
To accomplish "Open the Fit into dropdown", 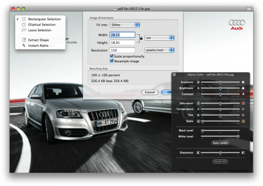I will click(x=125, y=25).
